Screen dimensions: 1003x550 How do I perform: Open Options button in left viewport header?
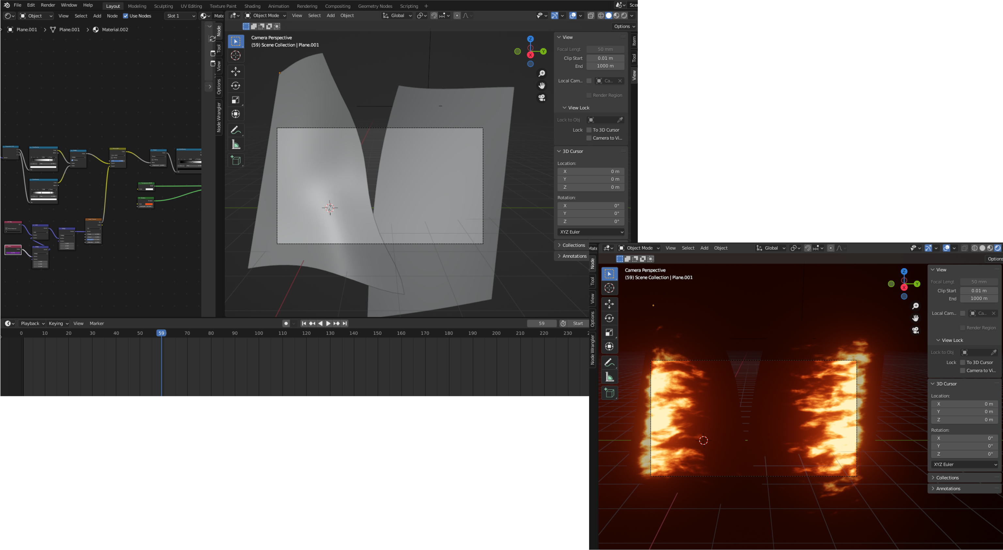click(624, 26)
